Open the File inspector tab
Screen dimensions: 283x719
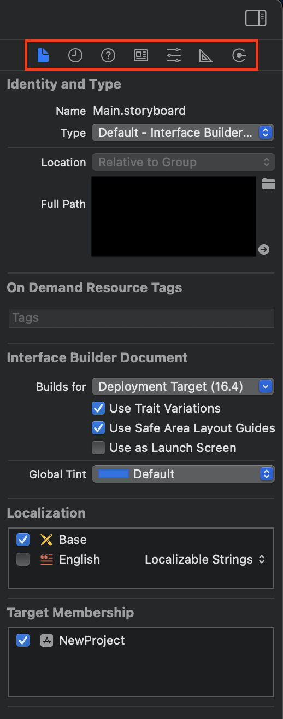click(43, 55)
